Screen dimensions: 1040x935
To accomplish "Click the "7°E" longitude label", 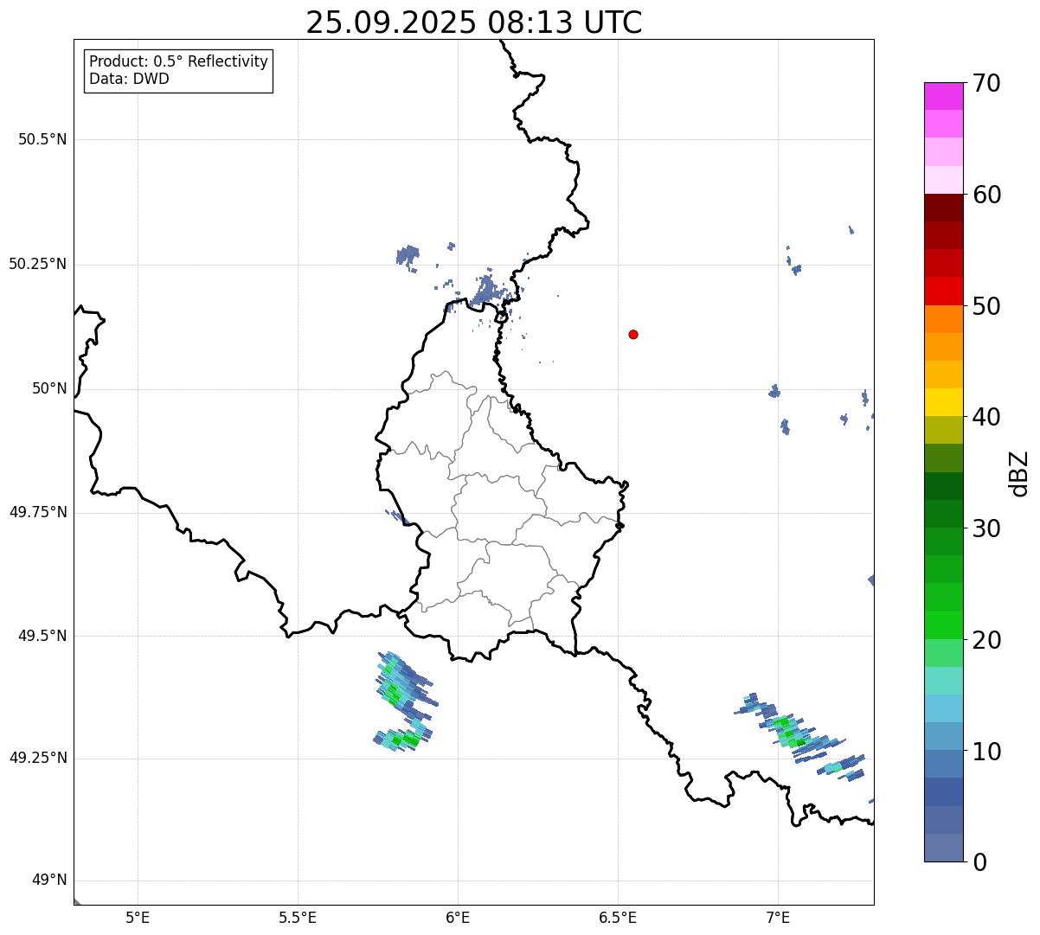I will point(778,918).
